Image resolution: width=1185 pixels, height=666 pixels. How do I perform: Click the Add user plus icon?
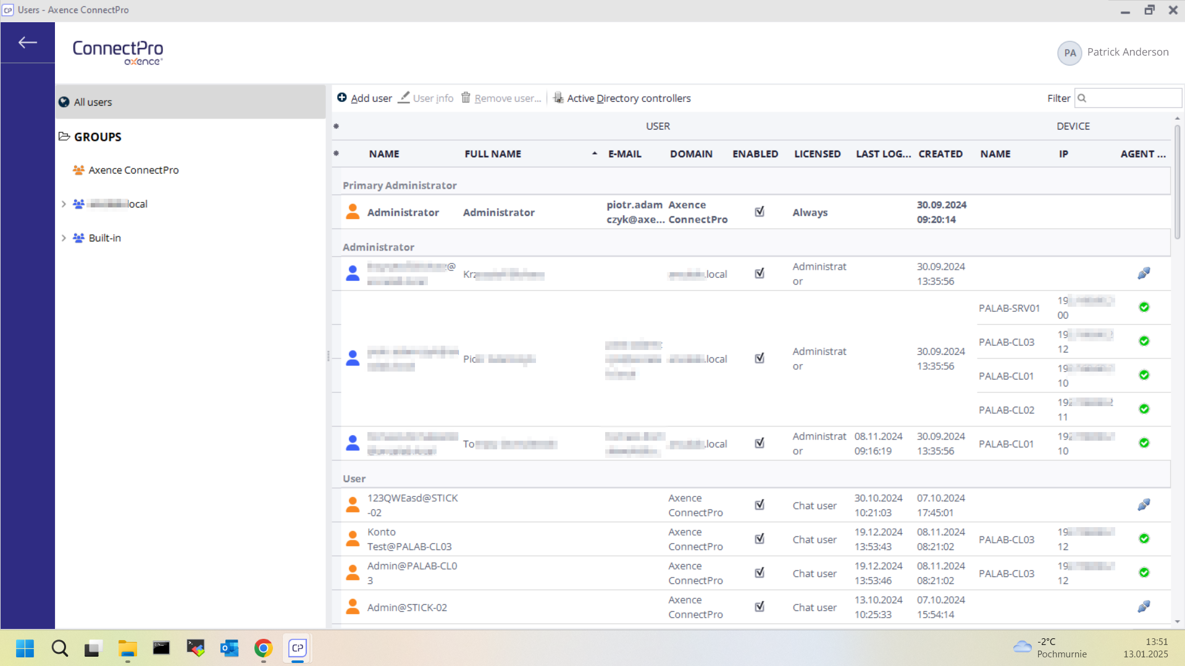pos(342,98)
